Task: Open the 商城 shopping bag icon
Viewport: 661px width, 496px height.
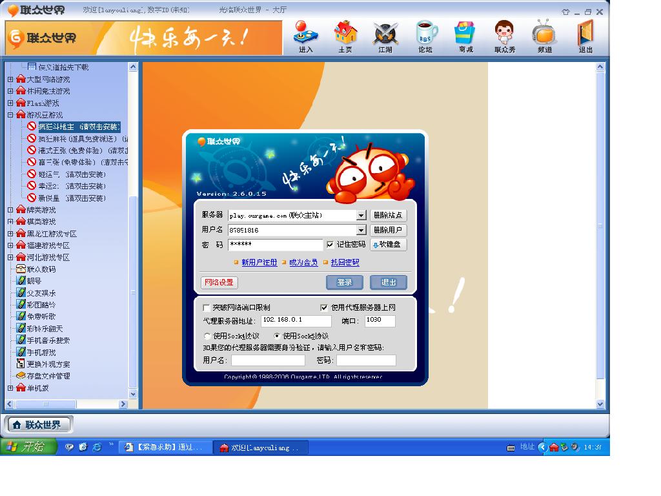Action: [x=465, y=37]
